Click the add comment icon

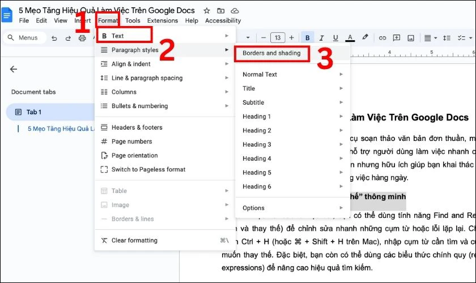tap(397, 37)
